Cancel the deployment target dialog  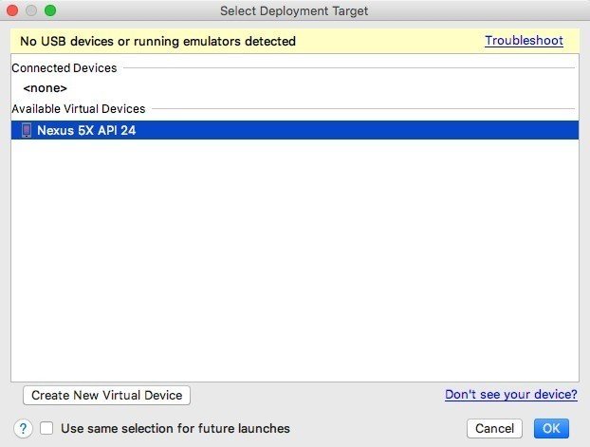[x=494, y=429]
